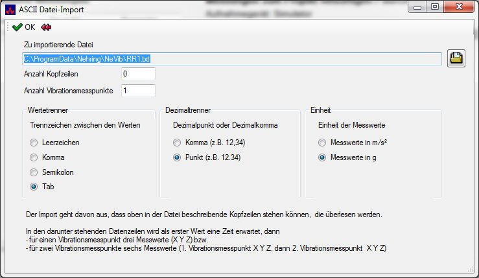Click the Anzahl Kopfzeilen input field
The width and height of the screenshot is (479, 278).
click(137, 74)
